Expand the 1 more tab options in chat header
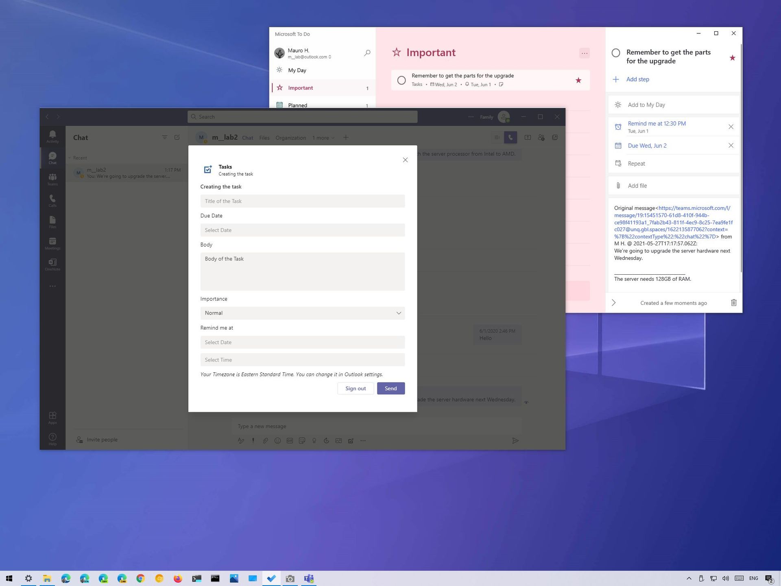 [x=323, y=138]
